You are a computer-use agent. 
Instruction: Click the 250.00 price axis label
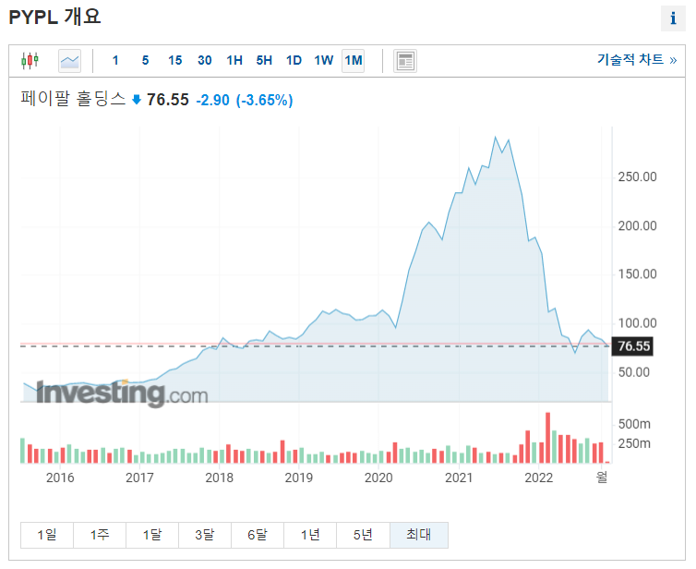pyautogui.click(x=638, y=176)
